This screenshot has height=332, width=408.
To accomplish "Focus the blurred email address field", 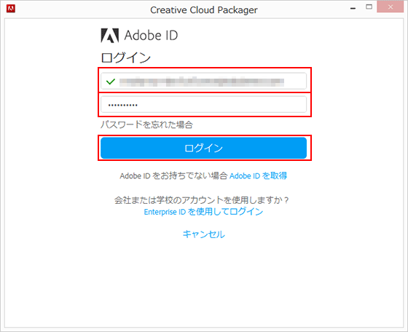I will (203, 81).
